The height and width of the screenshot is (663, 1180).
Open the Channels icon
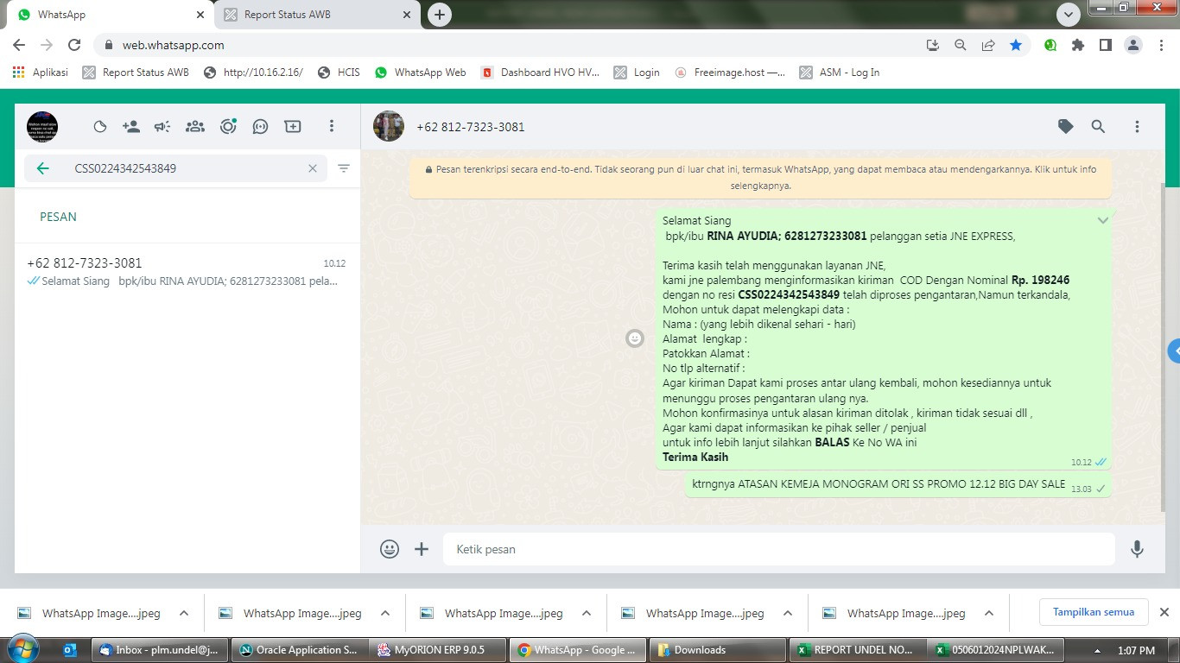[x=260, y=127]
